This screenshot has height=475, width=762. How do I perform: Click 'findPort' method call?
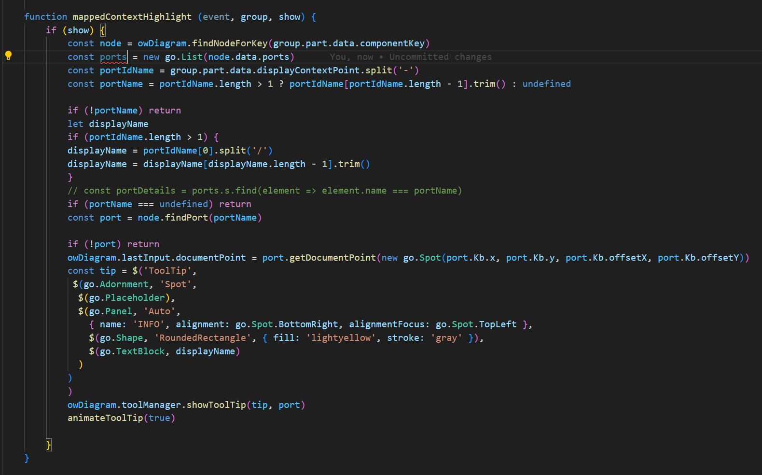[x=187, y=218]
